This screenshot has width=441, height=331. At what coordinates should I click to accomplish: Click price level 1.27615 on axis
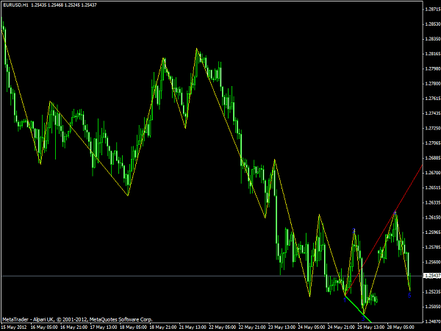(x=433, y=99)
